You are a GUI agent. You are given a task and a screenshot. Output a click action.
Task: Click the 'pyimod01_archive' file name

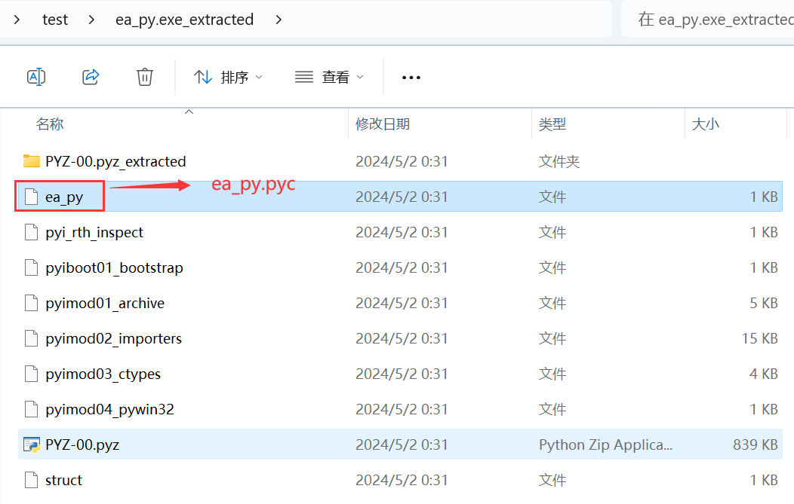coord(105,304)
